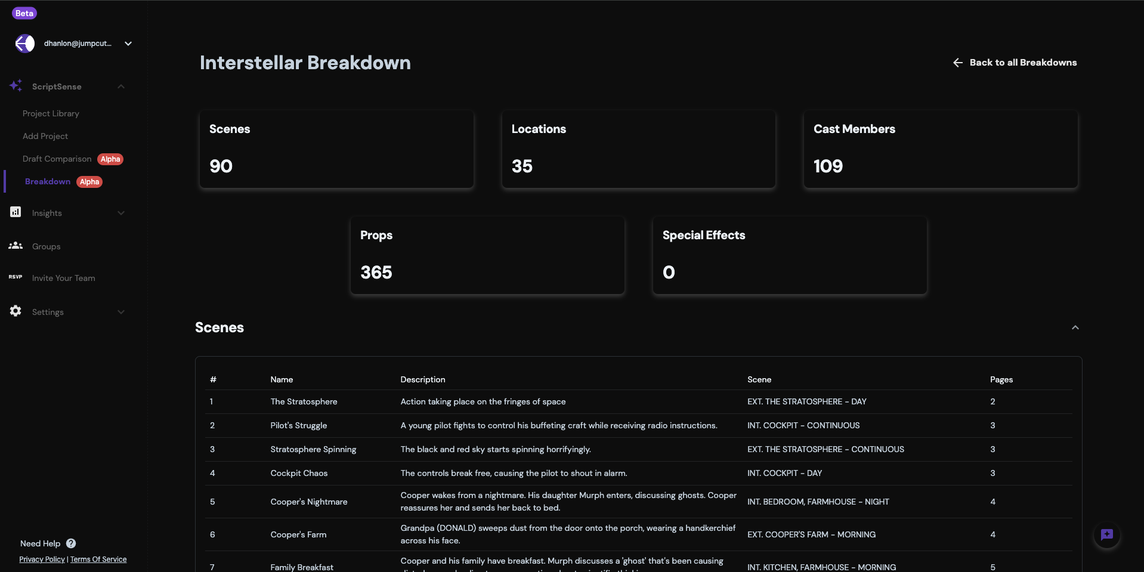Click the Need Help question mark icon
The image size is (1144, 572).
pos(71,543)
